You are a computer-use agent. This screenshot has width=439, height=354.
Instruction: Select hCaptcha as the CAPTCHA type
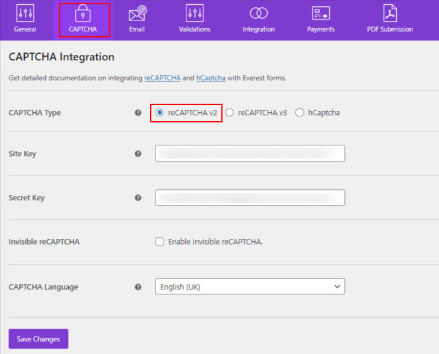300,113
